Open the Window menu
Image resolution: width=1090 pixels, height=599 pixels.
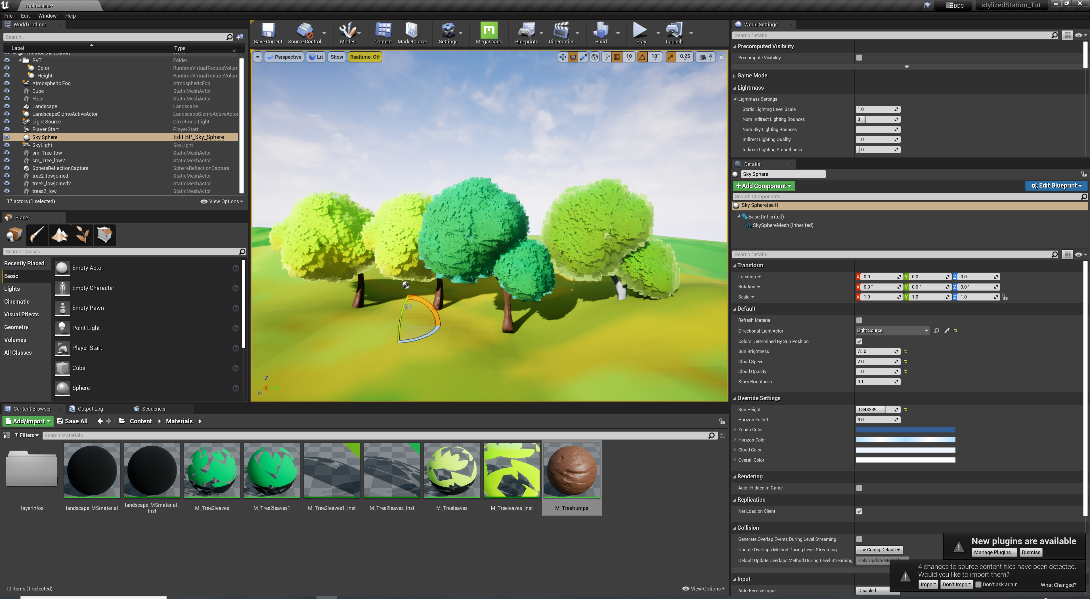point(47,16)
